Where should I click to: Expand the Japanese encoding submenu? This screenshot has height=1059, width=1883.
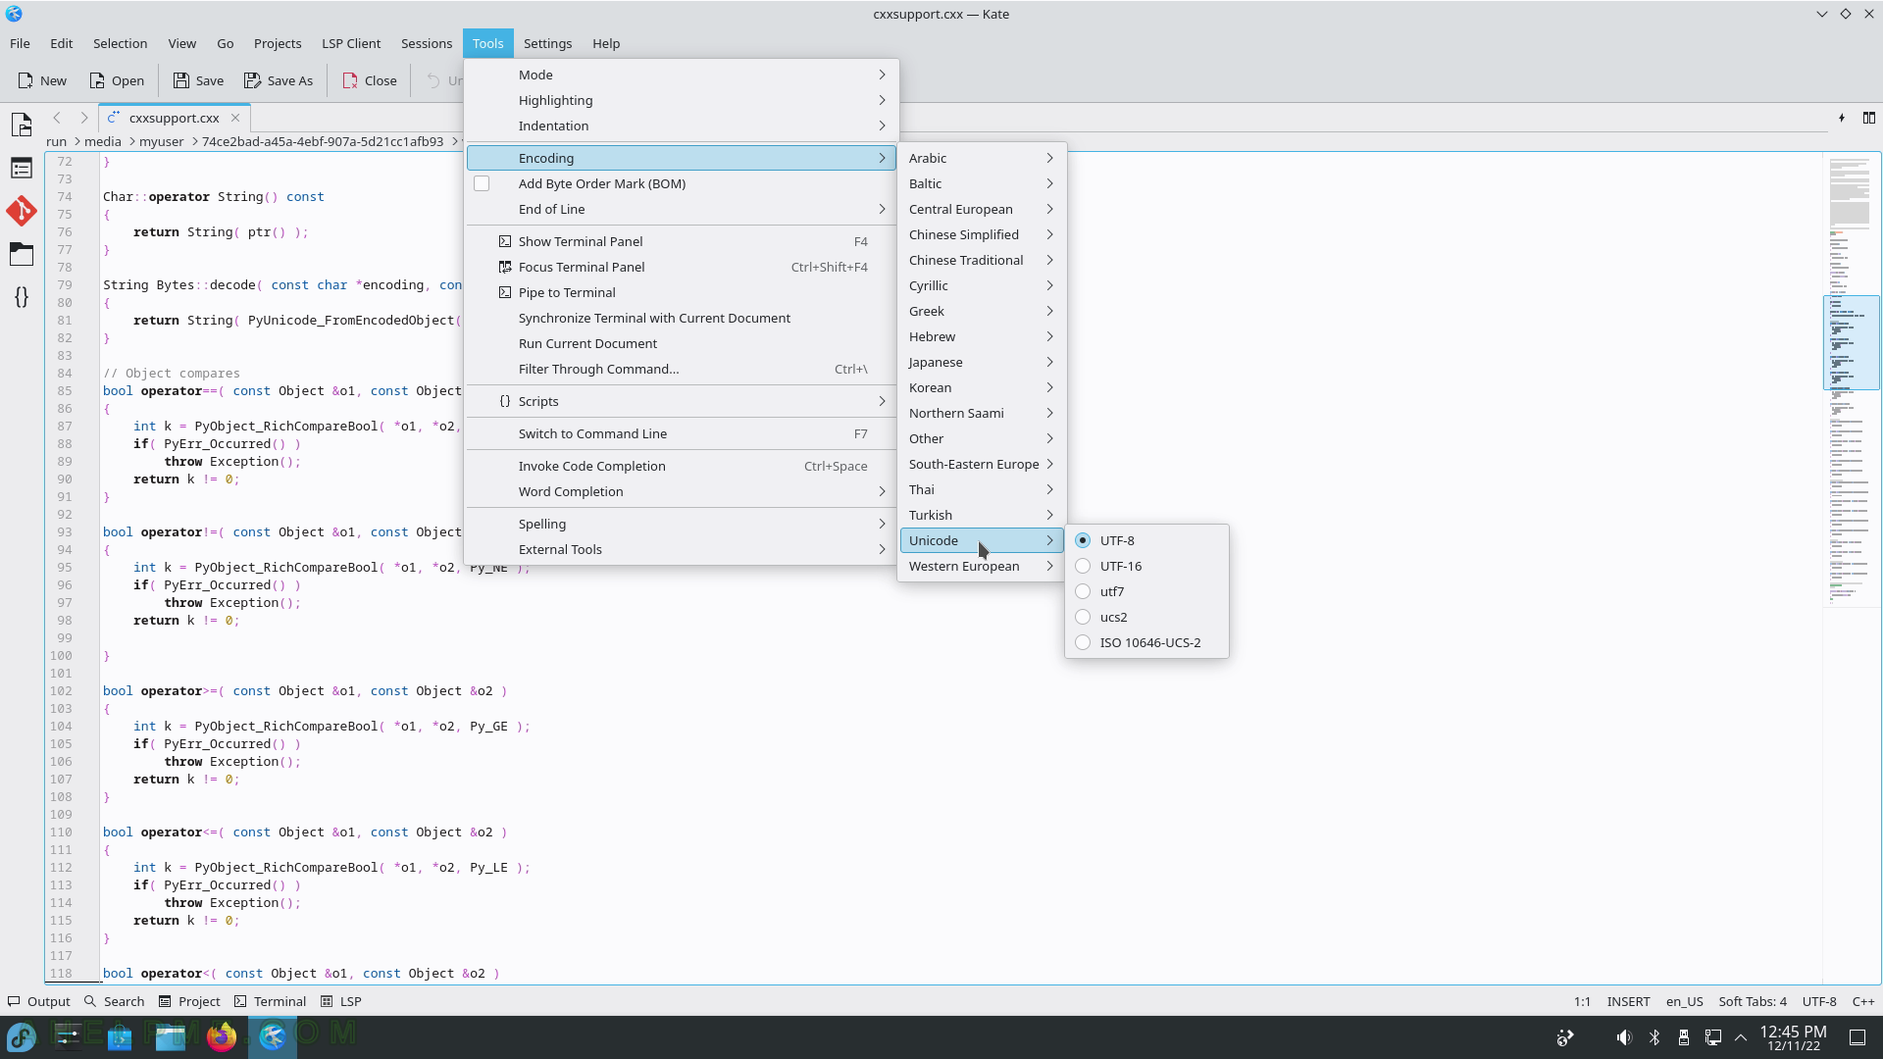pyautogui.click(x=982, y=362)
